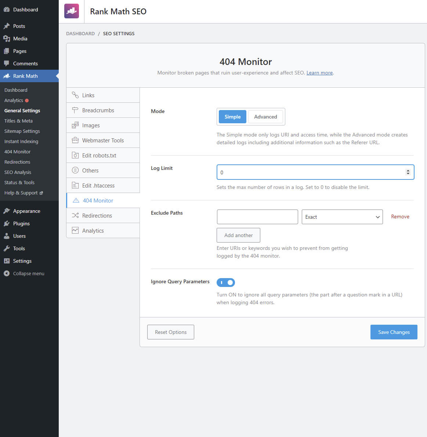
Task: Click the Log Limit number field
Action: pyautogui.click(x=315, y=172)
